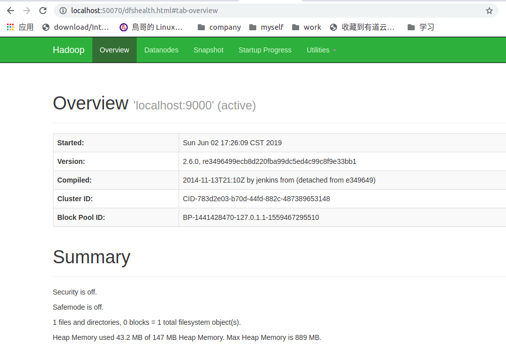The height and width of the screenshot is (348, 506).
Task: Open the 鳥哥的 Linux bookmark
Action: [151, 27]
